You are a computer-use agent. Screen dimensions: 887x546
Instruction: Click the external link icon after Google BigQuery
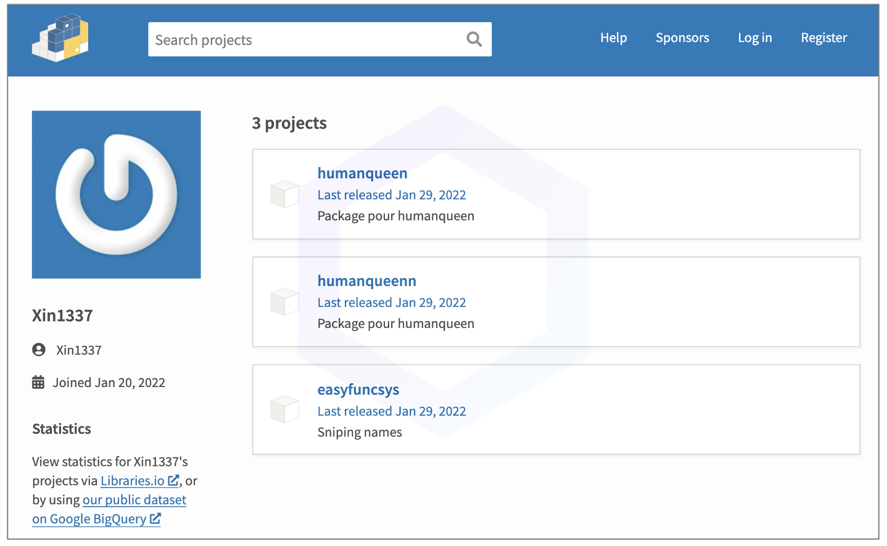click(x=155, y=519)
